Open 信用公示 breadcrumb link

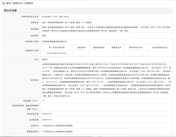click(x=17, y=3)
